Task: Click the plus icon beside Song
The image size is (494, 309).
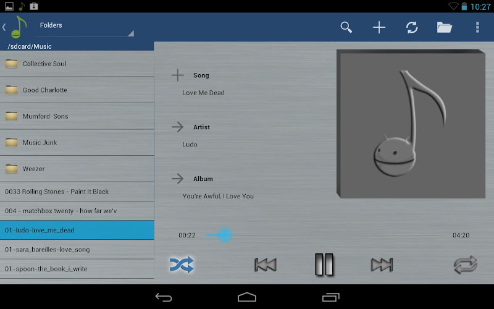Action: [x=177, y=75]
